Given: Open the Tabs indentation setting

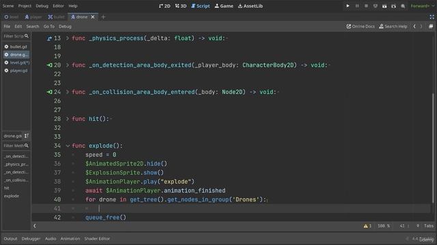Looking at the screenshot, I should pyautogui.click(x=429, y=226).
